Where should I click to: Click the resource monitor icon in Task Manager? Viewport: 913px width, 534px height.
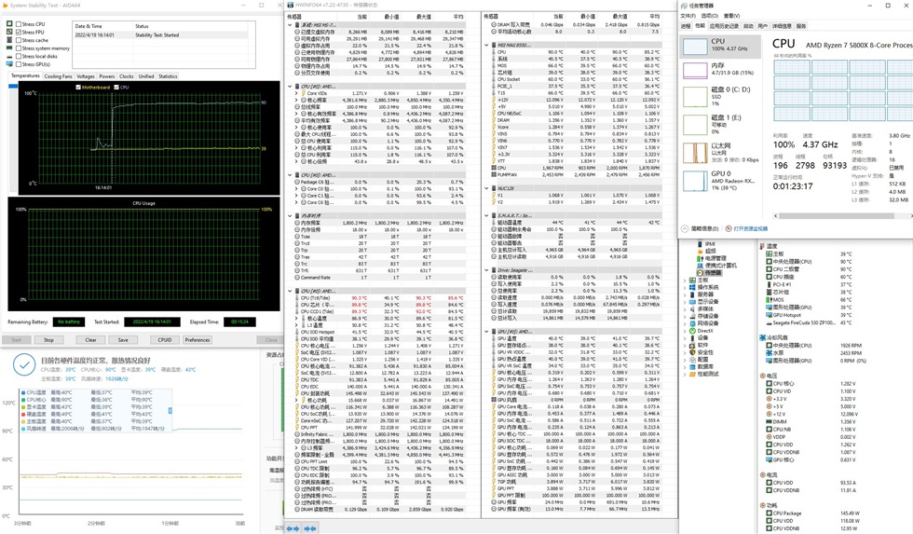[x=729, y=229]
